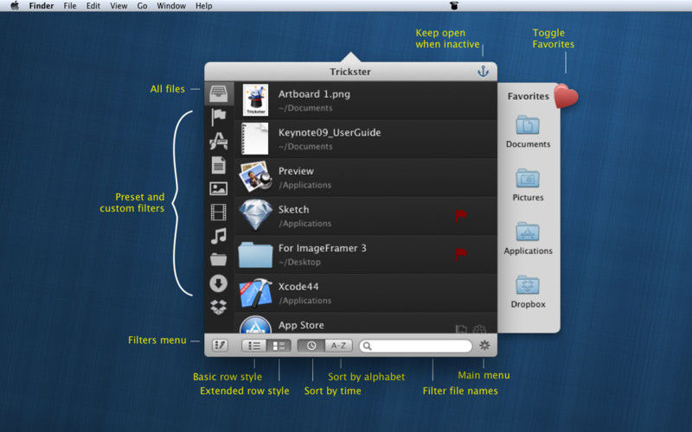This screenshot has height=432, width=692.
Task: Toggle Favorites with the heart button
Action: [566, 96]
